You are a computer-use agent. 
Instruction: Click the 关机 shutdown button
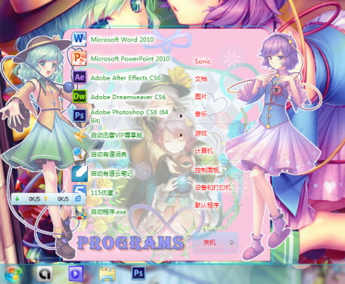(x=210, y=242)
